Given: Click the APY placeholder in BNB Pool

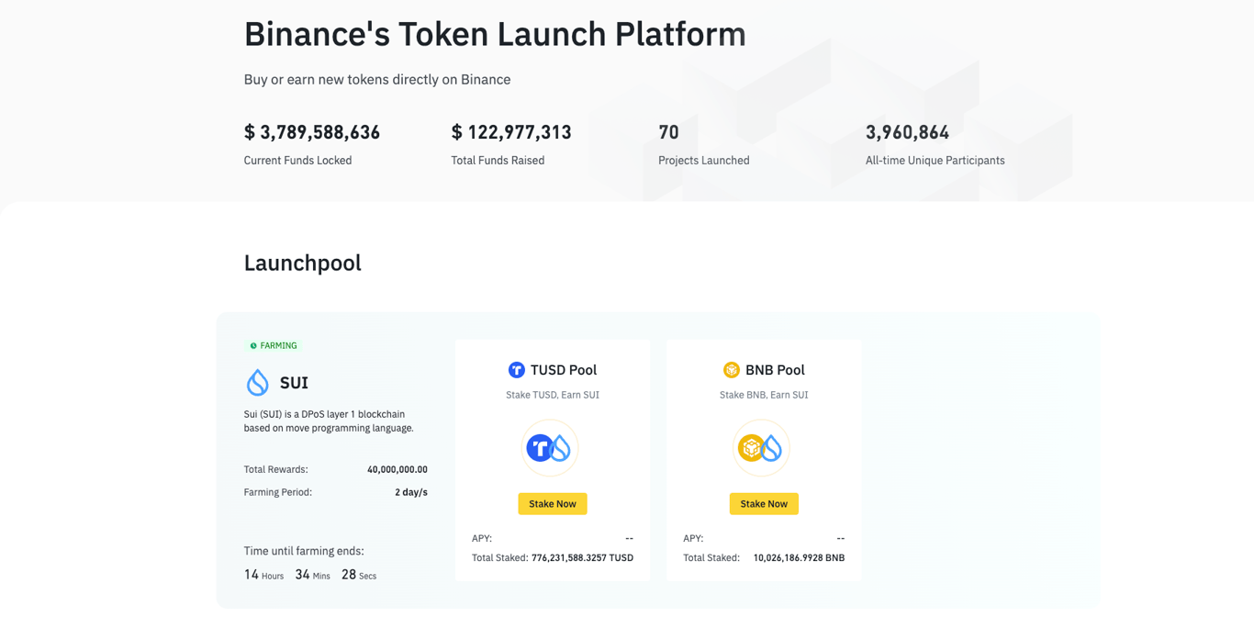Looking at the screenshot, I should pyautogui.click(x=840, y=538).
